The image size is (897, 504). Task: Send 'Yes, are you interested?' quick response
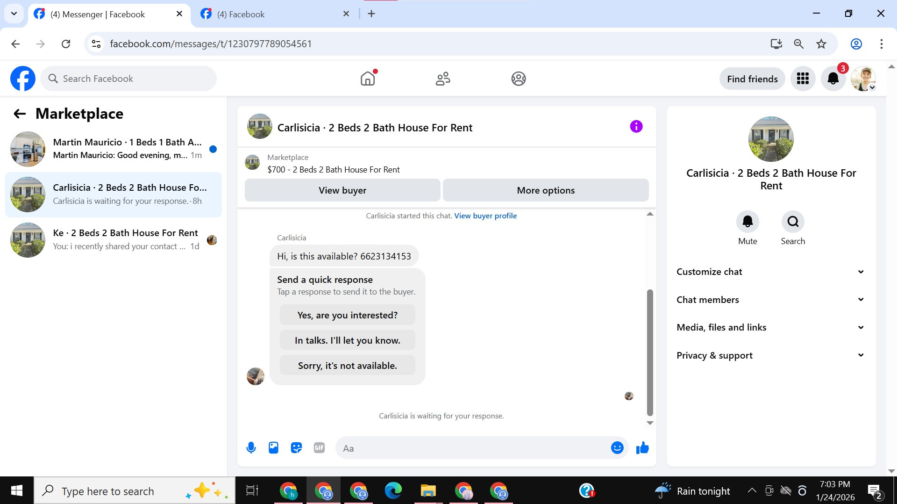(348, 315)
